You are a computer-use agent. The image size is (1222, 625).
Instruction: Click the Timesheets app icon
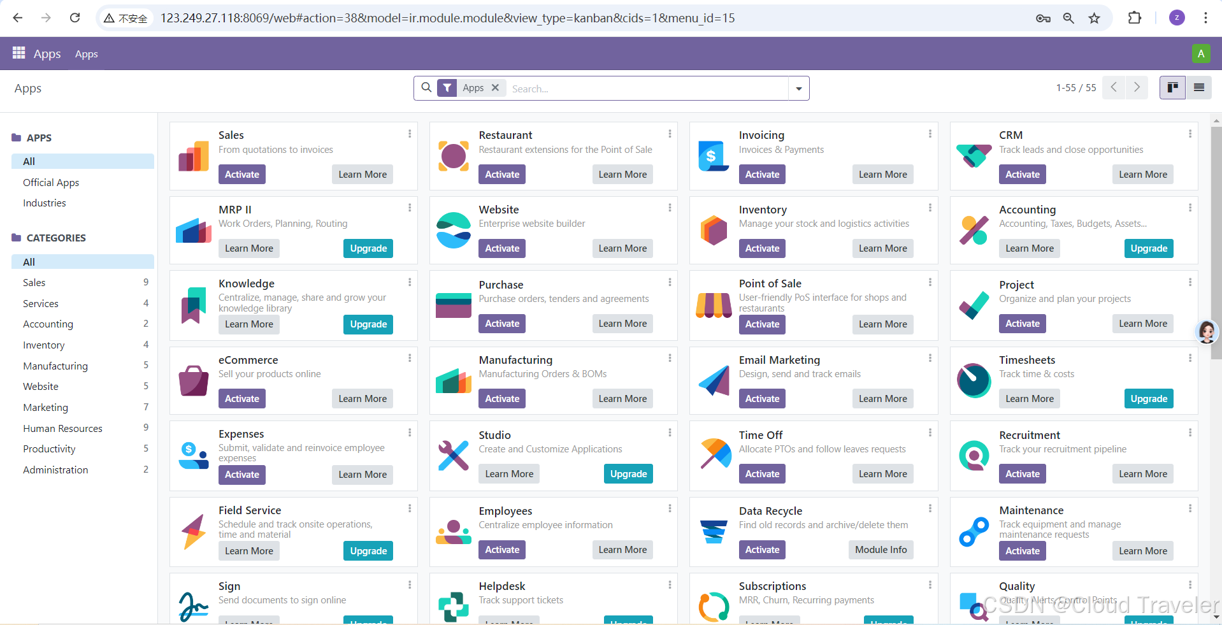[974, 380]
